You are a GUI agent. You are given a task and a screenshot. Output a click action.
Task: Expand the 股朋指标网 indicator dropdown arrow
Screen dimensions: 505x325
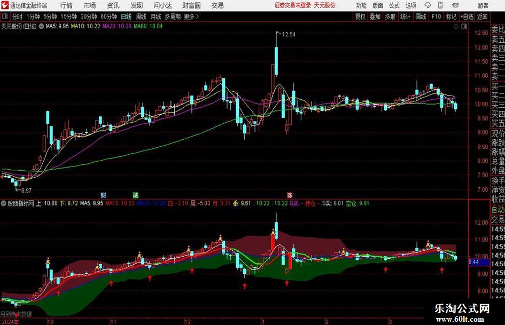click(x=4, y=203)
